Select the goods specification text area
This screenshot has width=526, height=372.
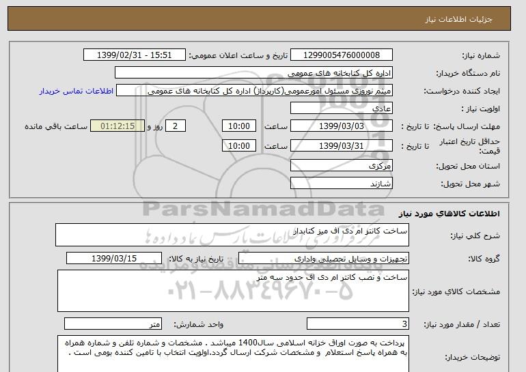(x=233, y=291)
